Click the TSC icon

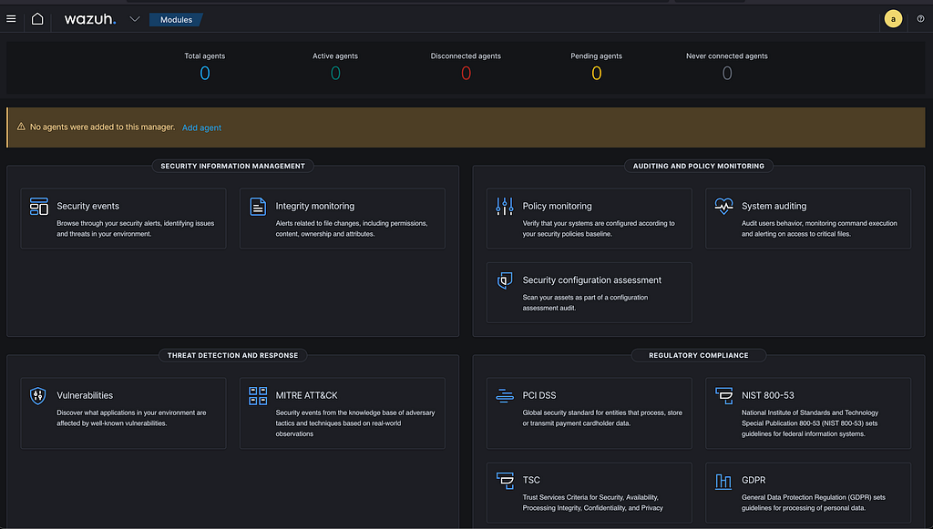pos(505,480)
